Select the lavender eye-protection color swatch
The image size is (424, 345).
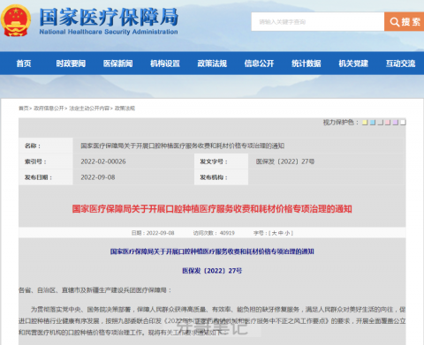point(396,123)
